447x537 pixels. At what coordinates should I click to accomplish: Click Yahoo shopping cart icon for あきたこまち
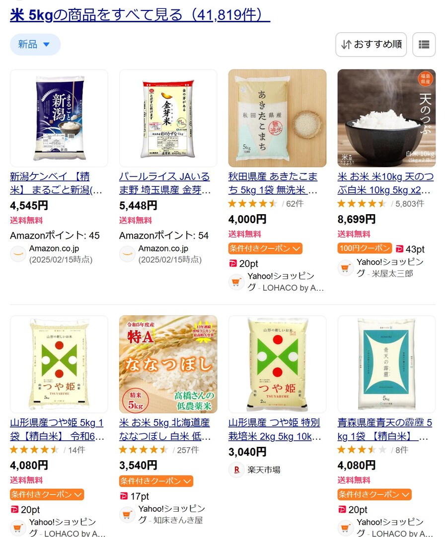pyautogui.click(x=236, y=282)
